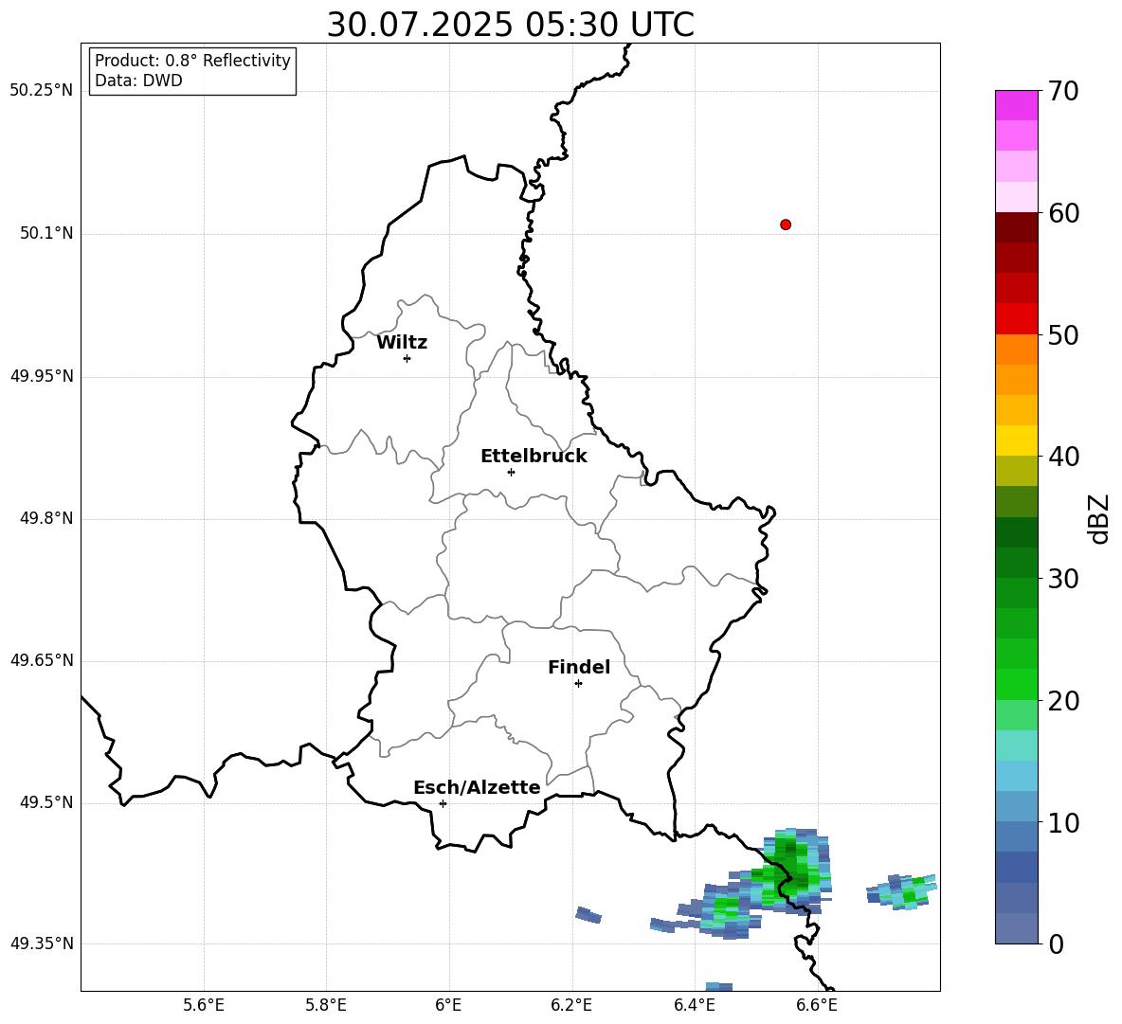Click the Ettelbruck location cross marker

point(511,472)
